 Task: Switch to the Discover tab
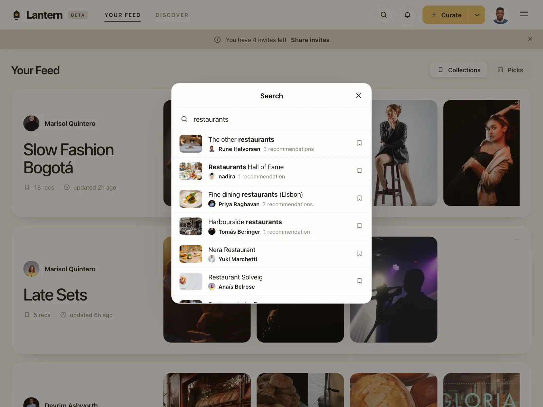point(172,15)
